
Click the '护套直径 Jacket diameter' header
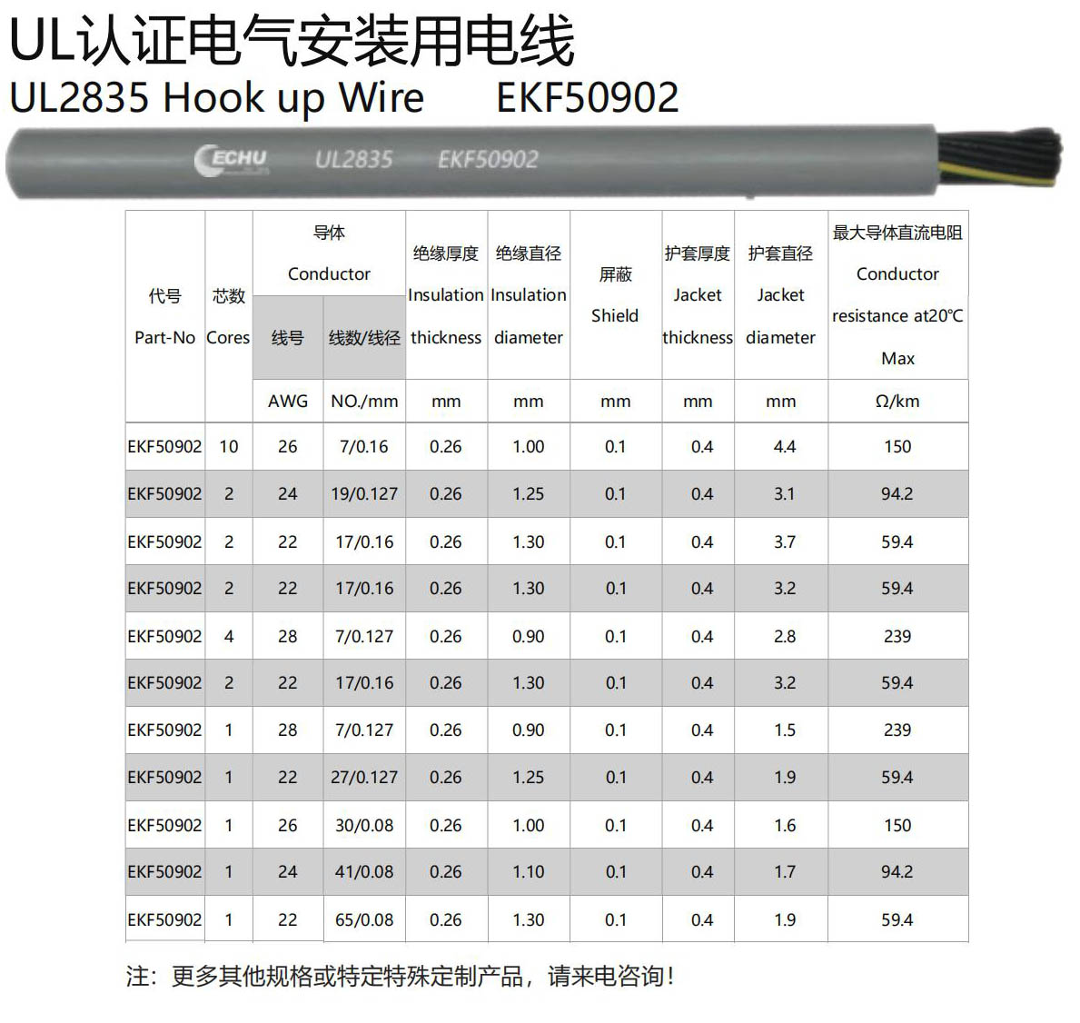click(x=781, y=295)
